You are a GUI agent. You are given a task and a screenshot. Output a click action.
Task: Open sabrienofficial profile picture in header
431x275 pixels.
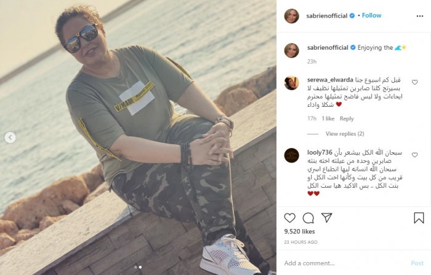[291, 16]
